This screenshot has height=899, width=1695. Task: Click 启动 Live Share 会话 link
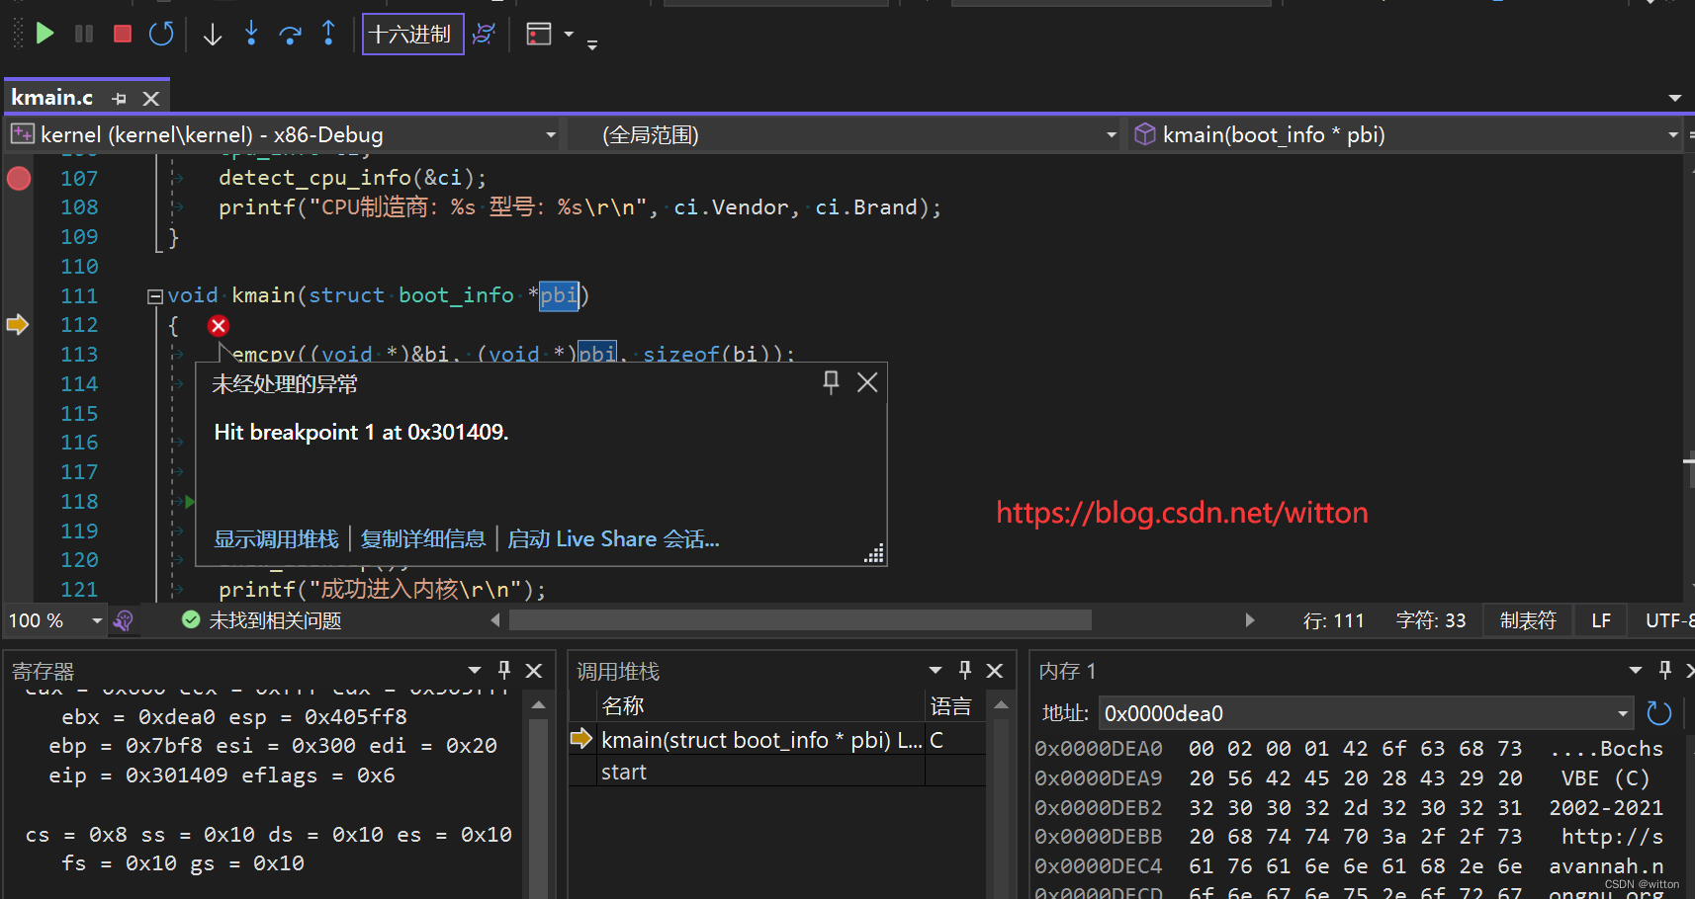tap(613, 538)
